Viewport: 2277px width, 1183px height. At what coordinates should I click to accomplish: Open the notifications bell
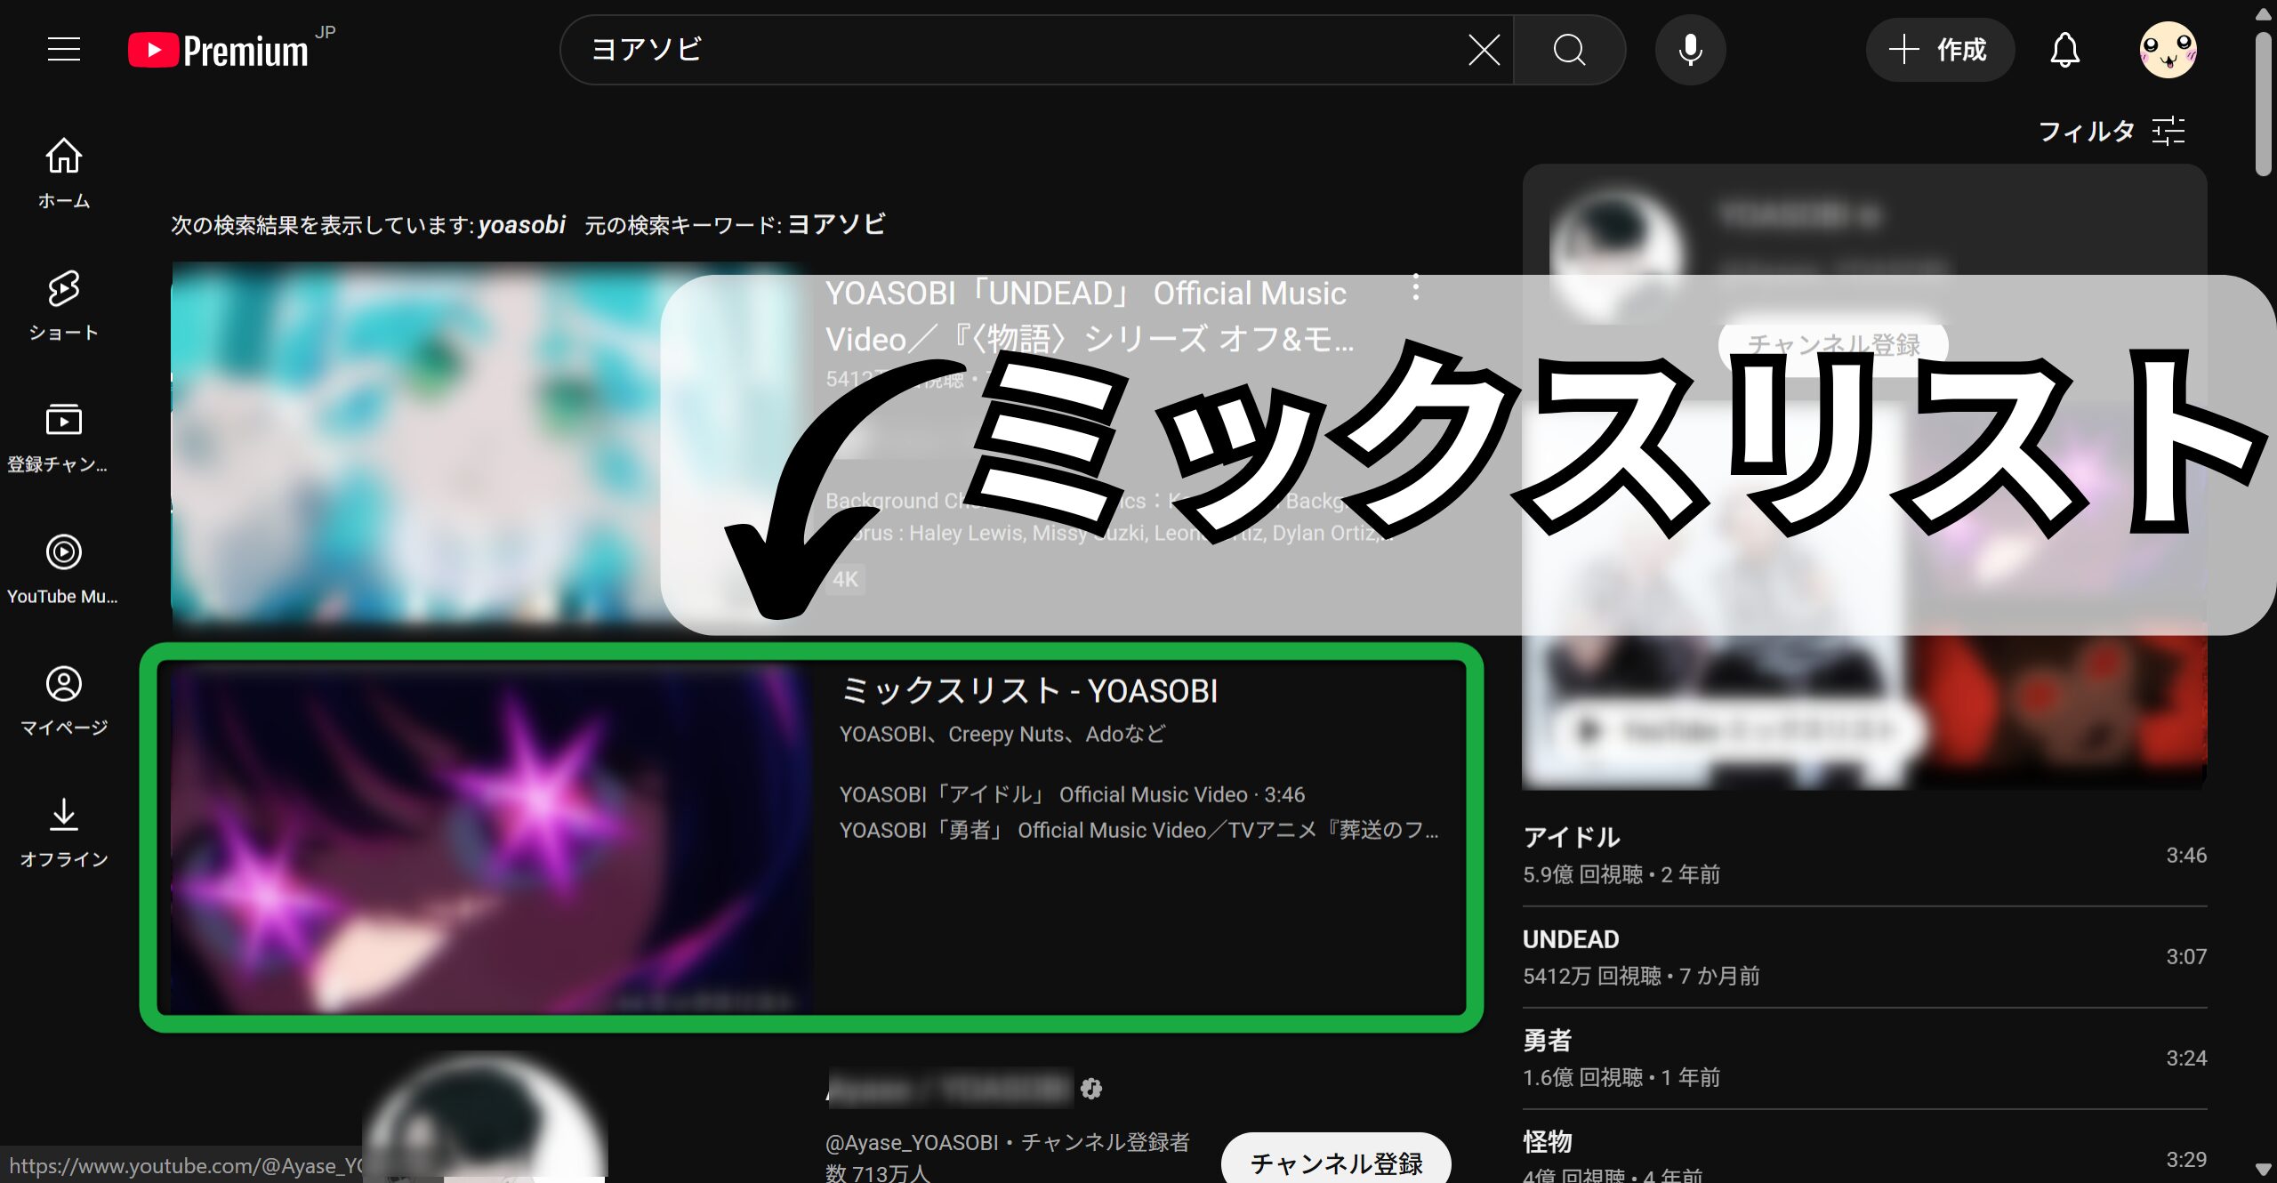(x=2064, y=50)
